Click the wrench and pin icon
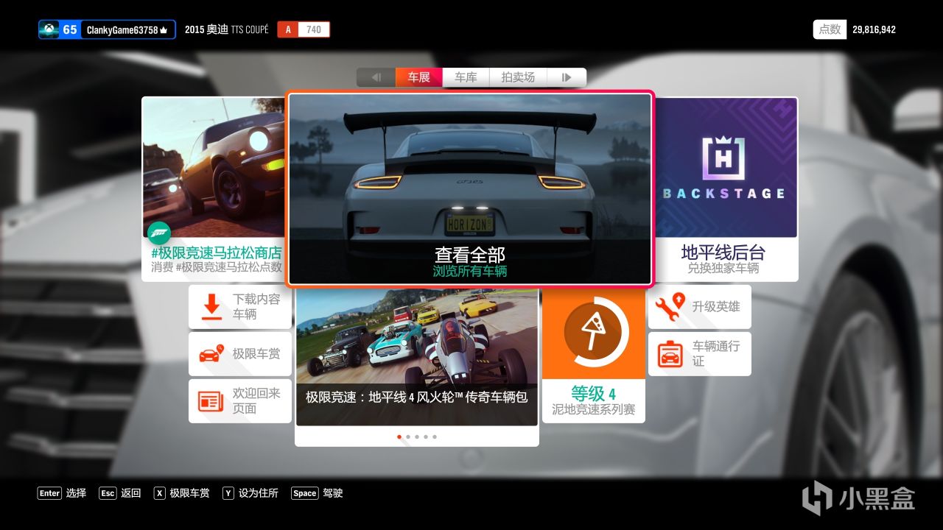Viewport: 943px width, 530px height. [670, 307]
